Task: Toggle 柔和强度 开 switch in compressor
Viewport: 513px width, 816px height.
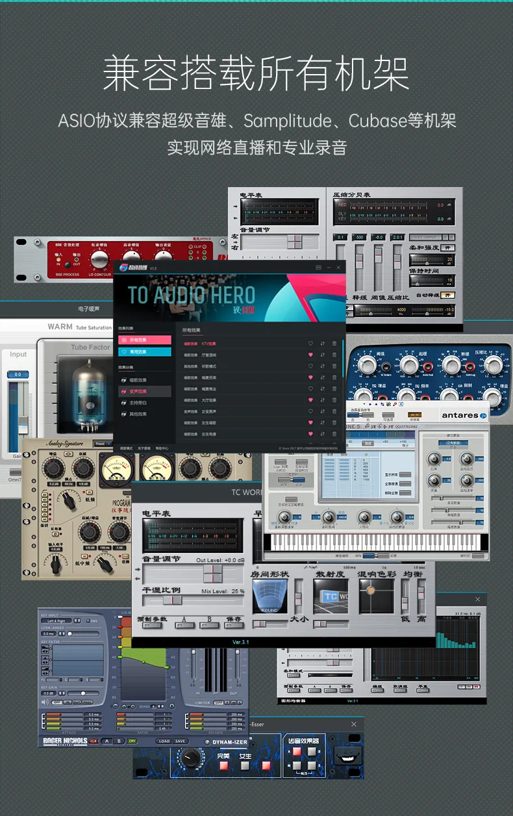Action: click(448, 248)
